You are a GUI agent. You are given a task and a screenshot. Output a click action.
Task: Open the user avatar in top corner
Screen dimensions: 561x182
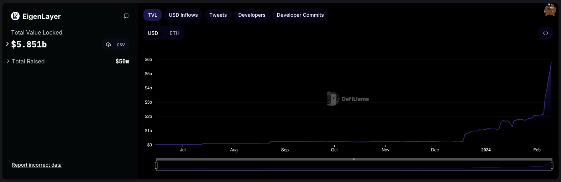coord(550,10)
